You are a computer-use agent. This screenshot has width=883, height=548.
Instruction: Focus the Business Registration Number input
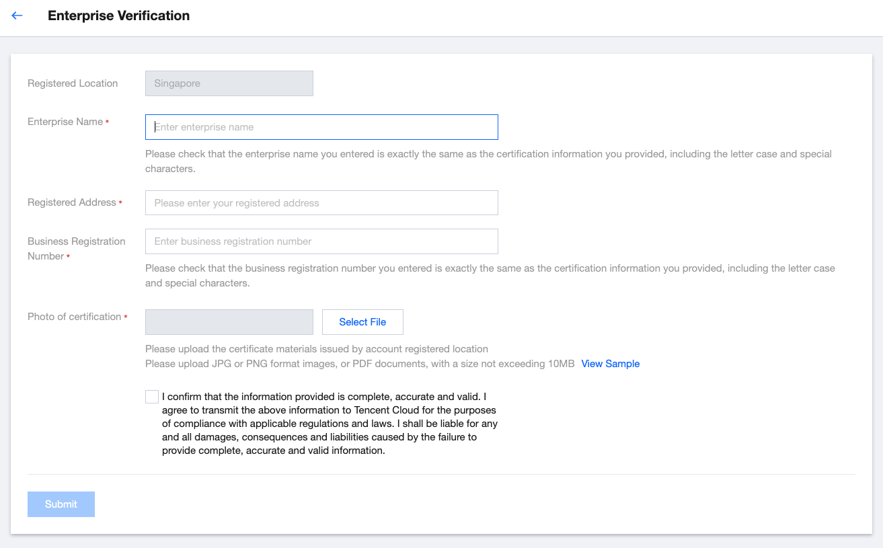(x=321, y=241)
